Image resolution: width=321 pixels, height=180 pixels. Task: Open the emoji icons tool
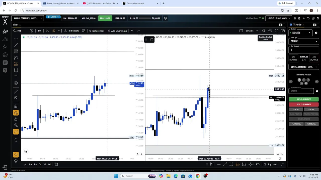[x=16, y=83]
